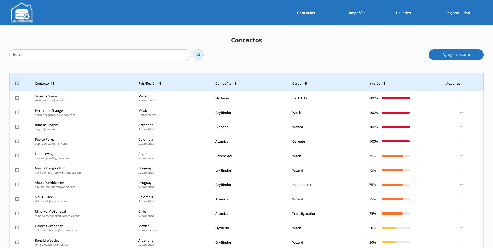Click the Agregar contacto button
This screenshot has width=493, height=248.
[x=456, y=55]
